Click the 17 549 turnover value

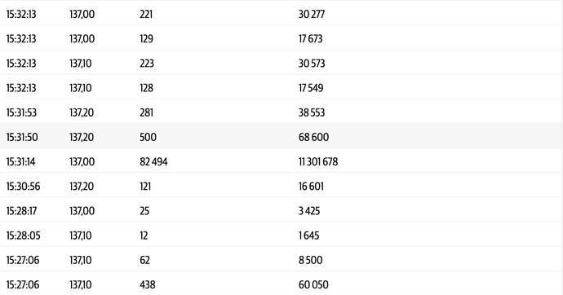(311, 88)
